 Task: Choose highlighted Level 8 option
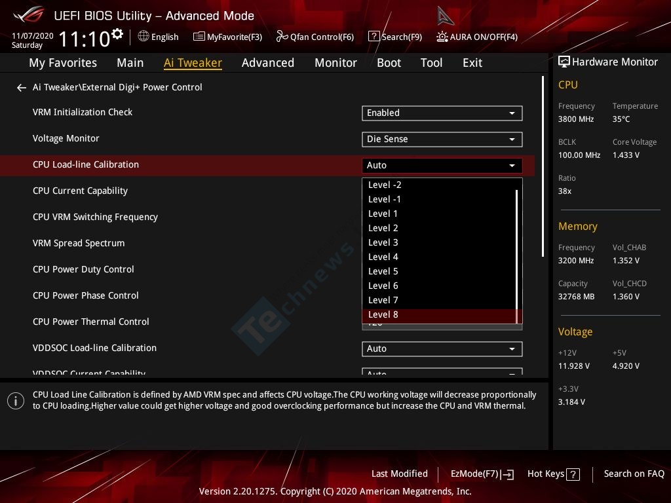[x=439, y=315]
